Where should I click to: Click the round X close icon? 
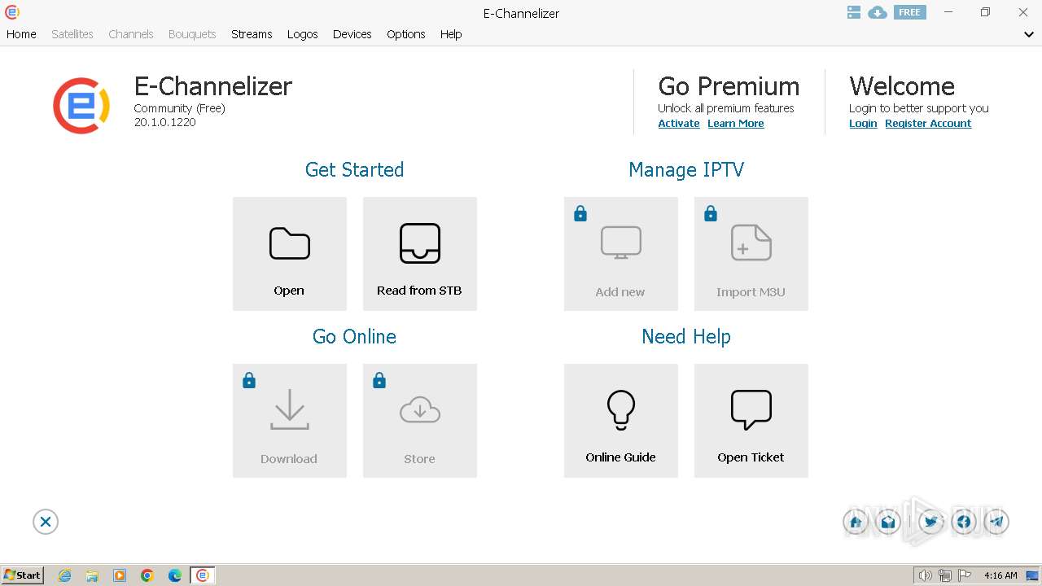tap(46, 522)
